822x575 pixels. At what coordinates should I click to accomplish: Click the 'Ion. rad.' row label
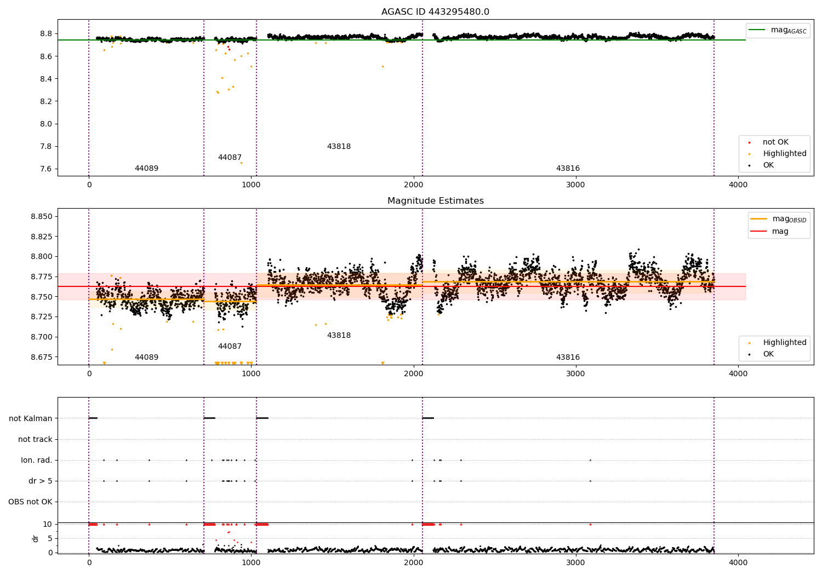[x=37, y=461]
